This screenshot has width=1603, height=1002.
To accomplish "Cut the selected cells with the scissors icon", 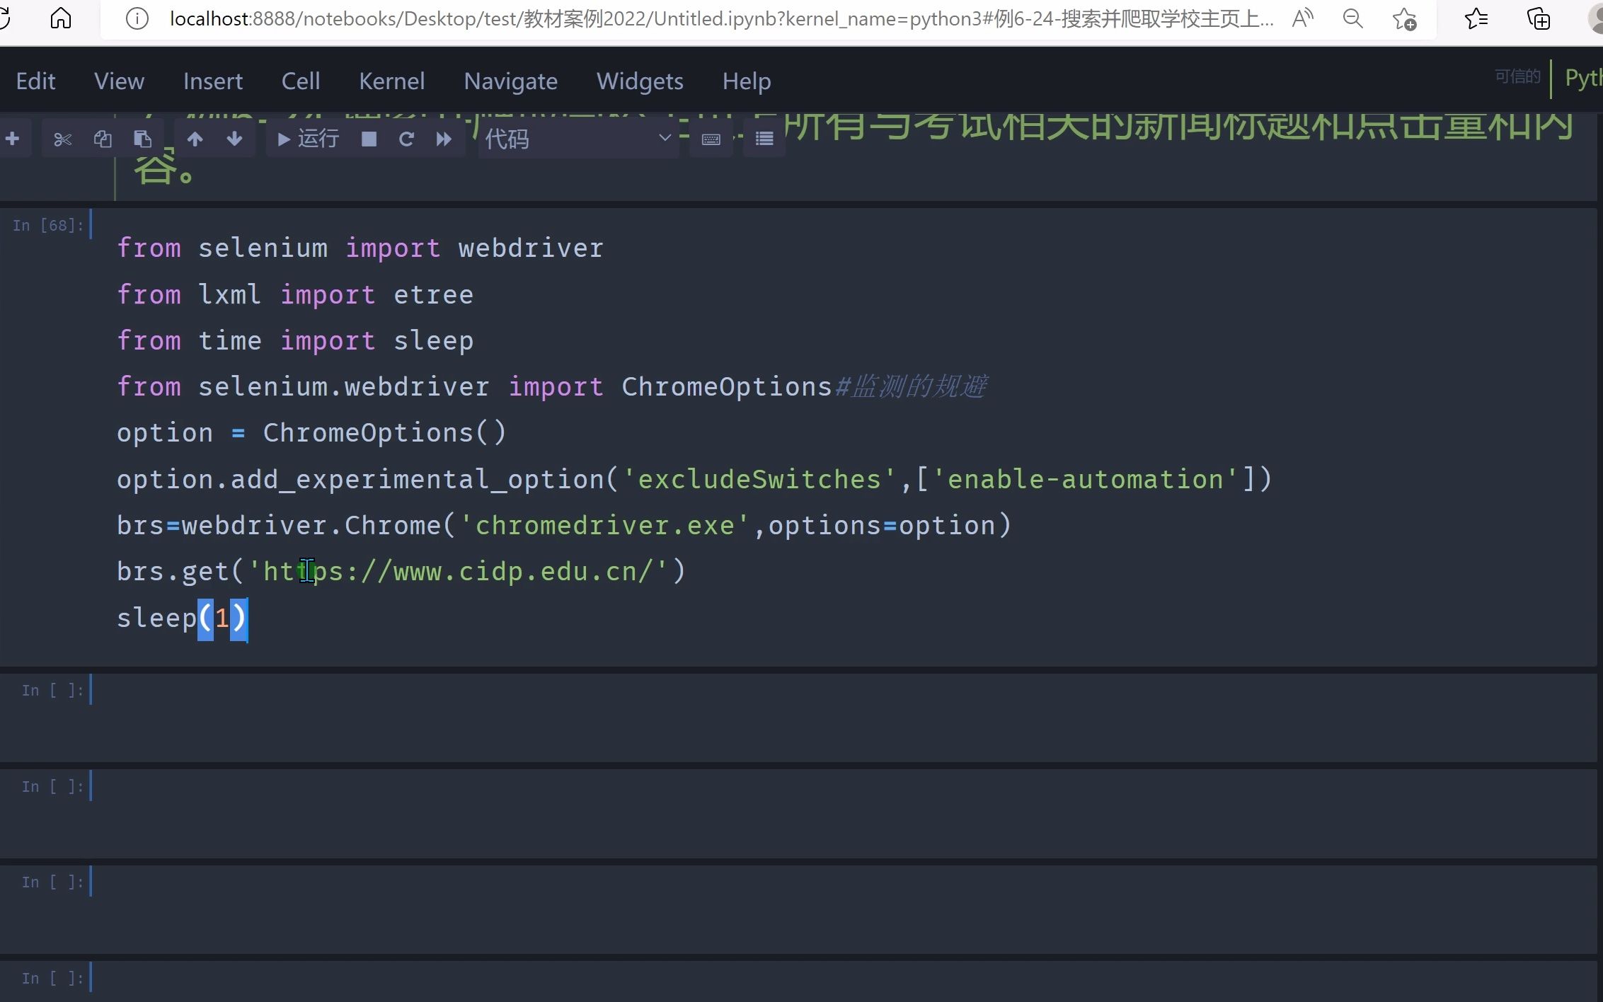I will tap(62, 139).
